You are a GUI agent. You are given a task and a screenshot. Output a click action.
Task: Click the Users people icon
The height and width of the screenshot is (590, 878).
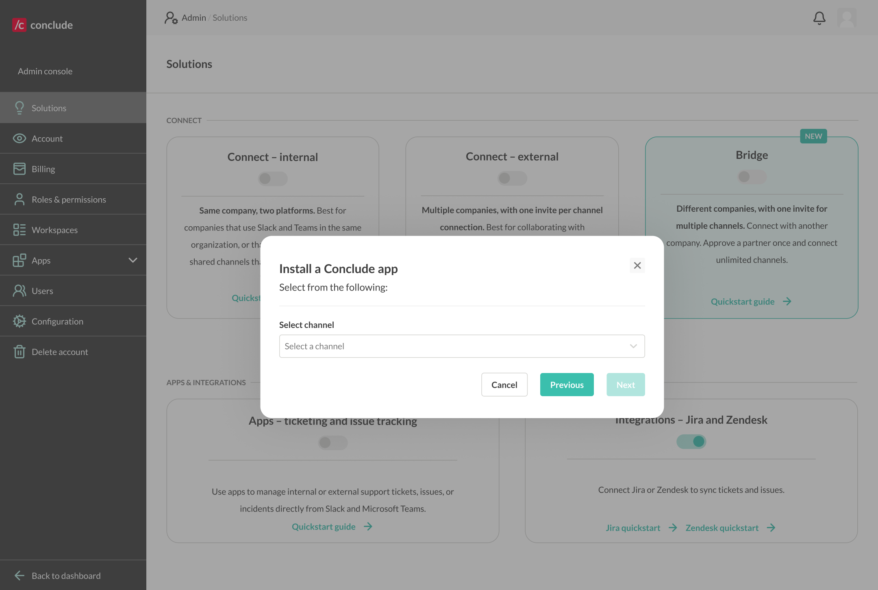[x=19, y=291]
